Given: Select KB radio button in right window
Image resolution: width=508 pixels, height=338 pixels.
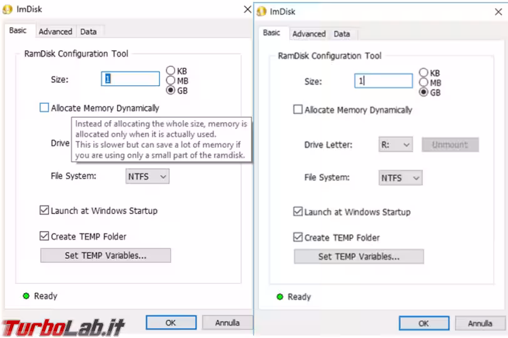Looking at the screenshot, I should pyautogui.click(x=424, y=73).
